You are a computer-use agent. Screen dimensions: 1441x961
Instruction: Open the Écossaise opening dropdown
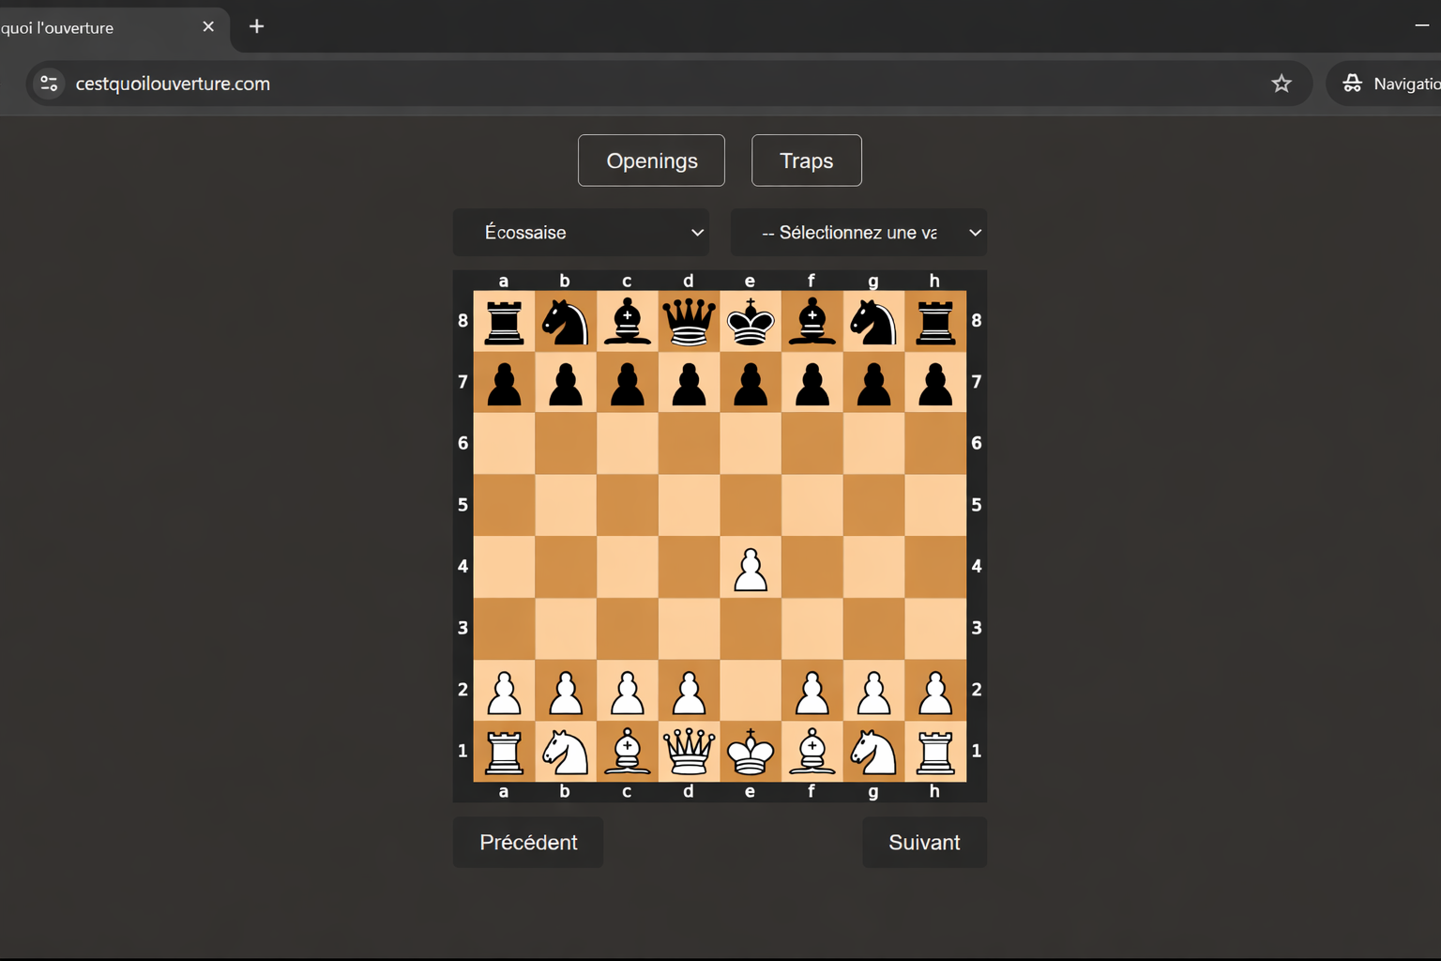click(580, 232)
